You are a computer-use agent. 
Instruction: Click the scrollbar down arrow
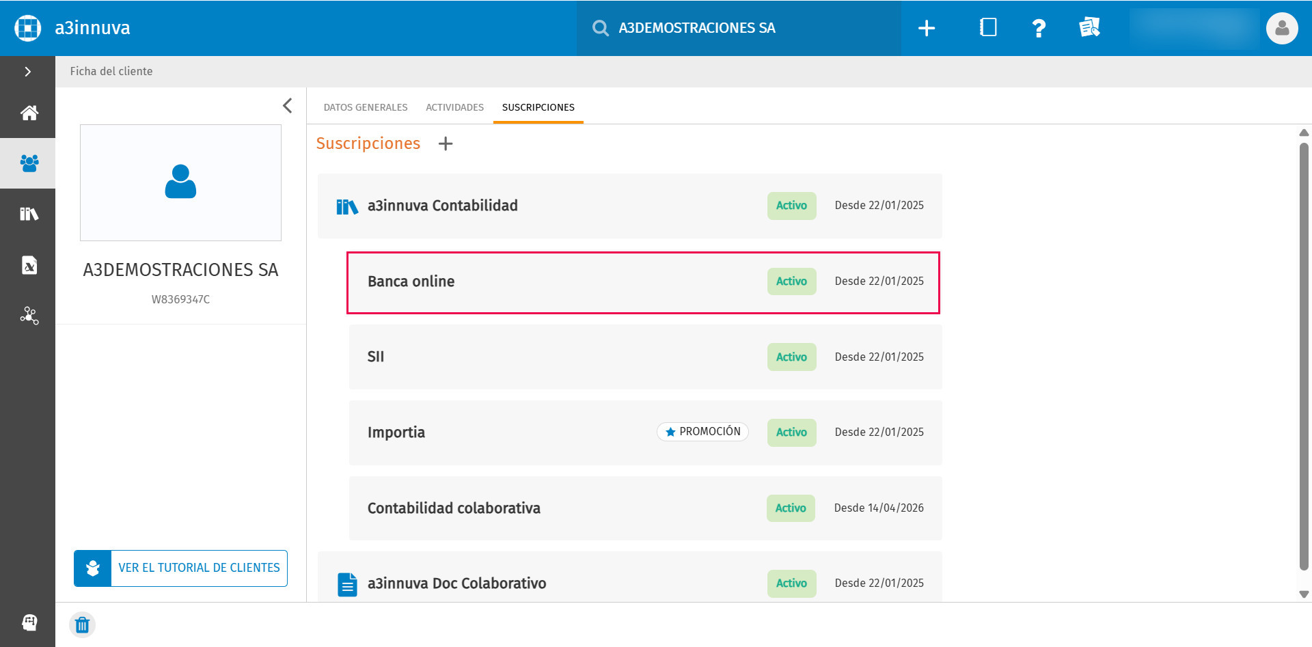tap(1304, 594)
